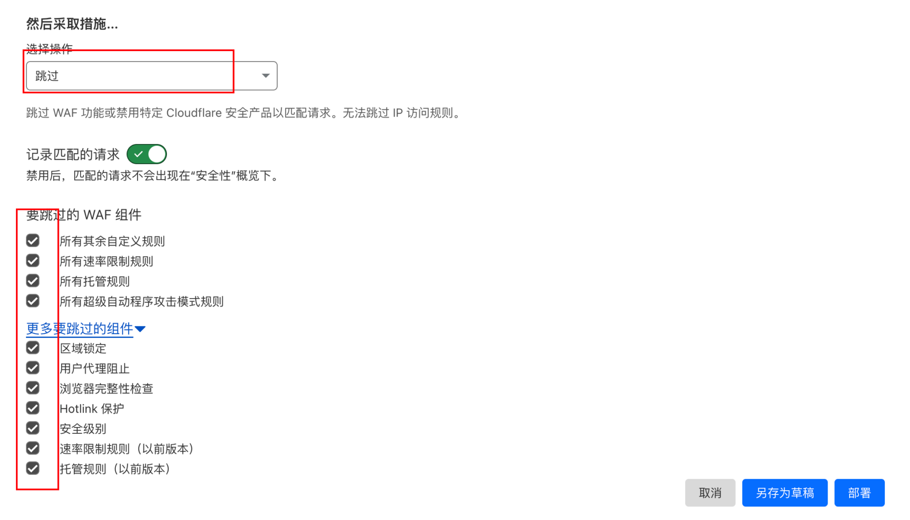Toggle off 记录匹配的请求 switch
Image resolution: width=910 pixels, height=520 pixels.
(x=147, y=154)
